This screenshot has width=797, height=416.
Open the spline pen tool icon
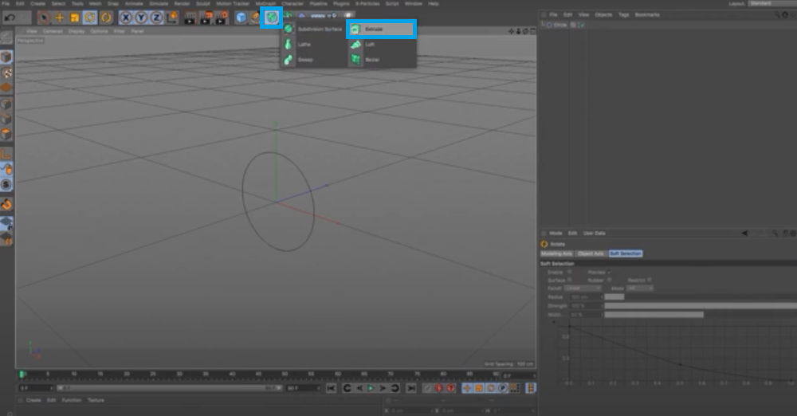pyautogui.click(x=255, y=18)
